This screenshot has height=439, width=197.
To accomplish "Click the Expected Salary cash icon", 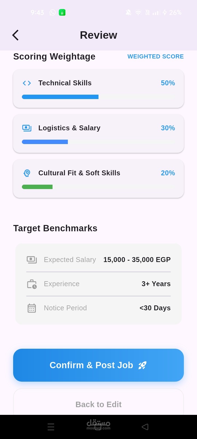I will coord(32,260).
